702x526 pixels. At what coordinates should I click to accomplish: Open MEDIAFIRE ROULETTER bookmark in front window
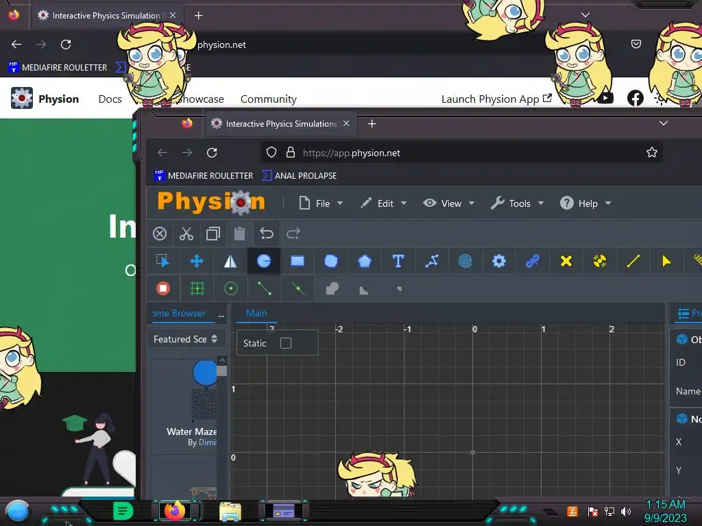pyautogui.click(x=204, y=176)
